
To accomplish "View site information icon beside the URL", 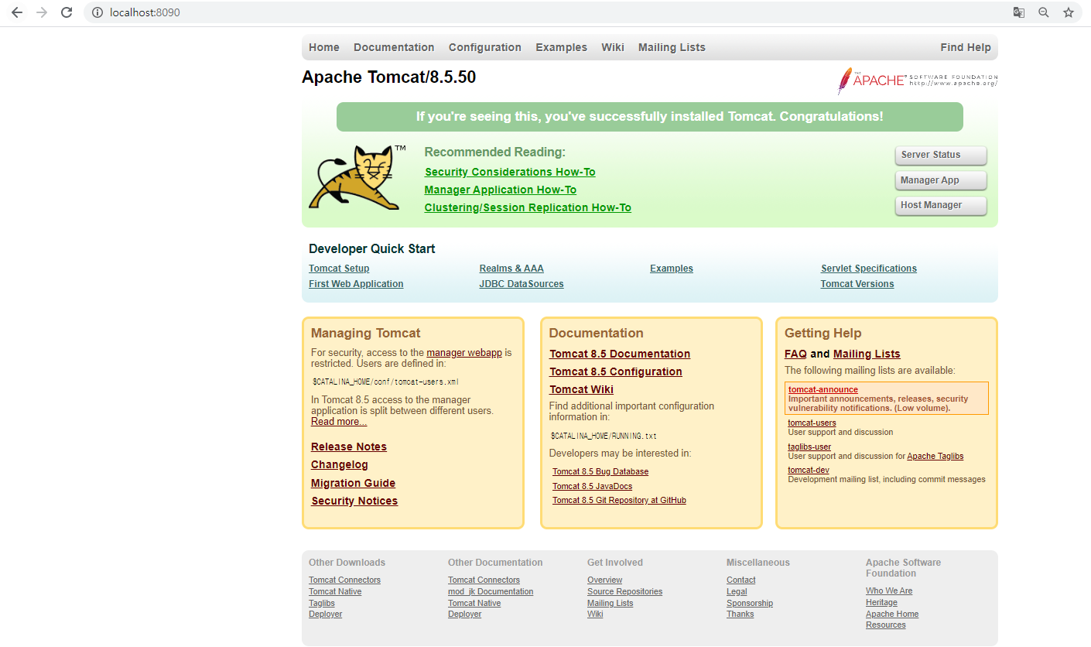I will (97, 12).
